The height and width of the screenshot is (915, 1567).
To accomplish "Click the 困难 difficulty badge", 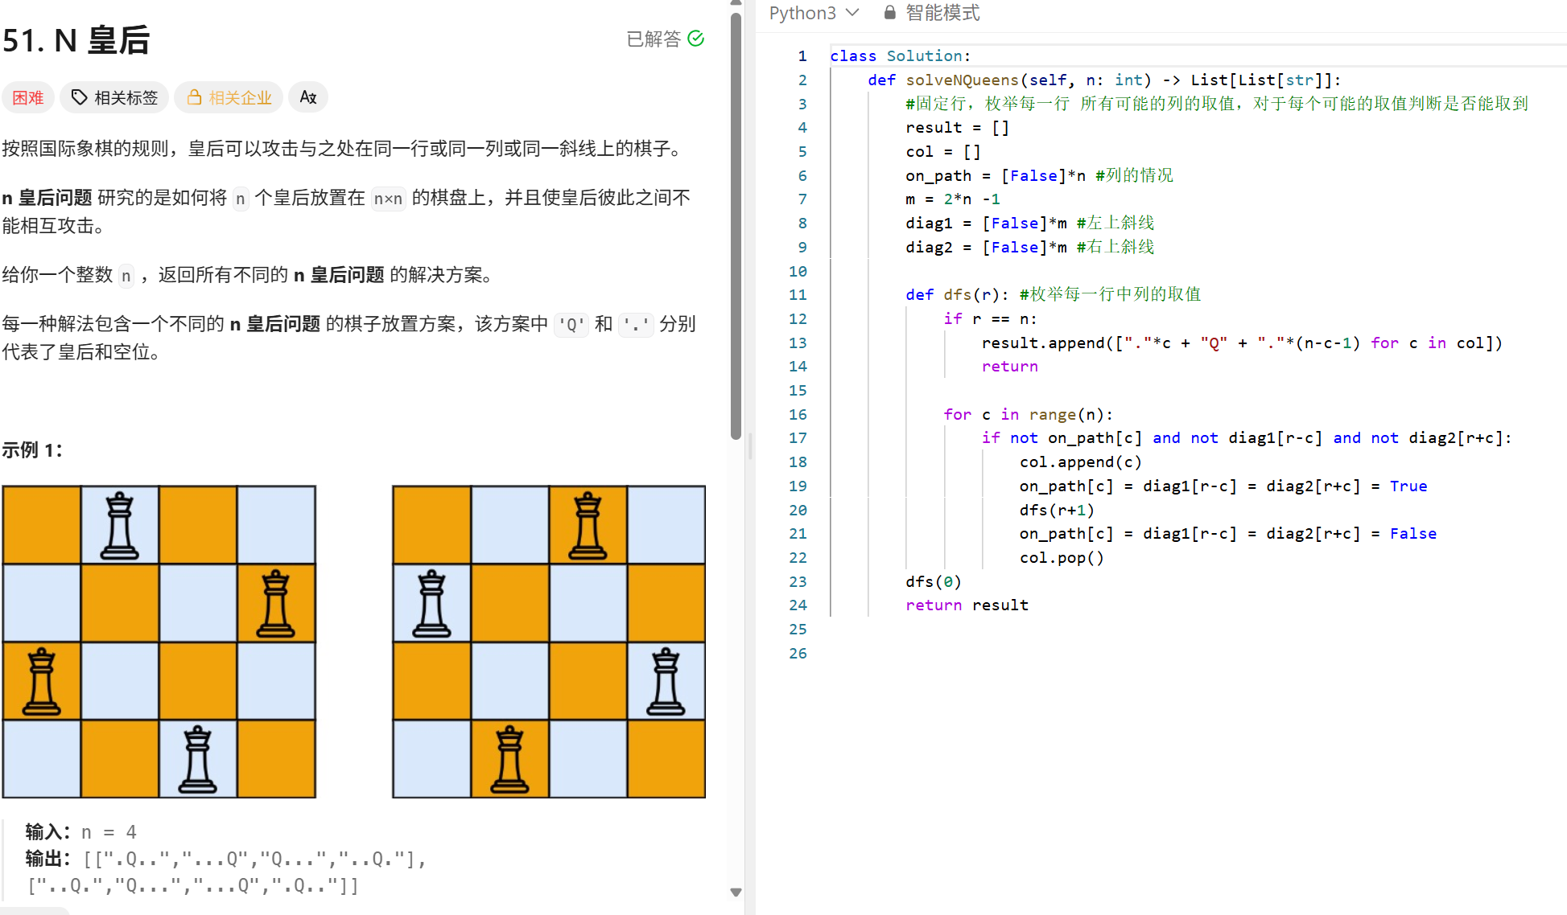I will (x=27, y=96).
